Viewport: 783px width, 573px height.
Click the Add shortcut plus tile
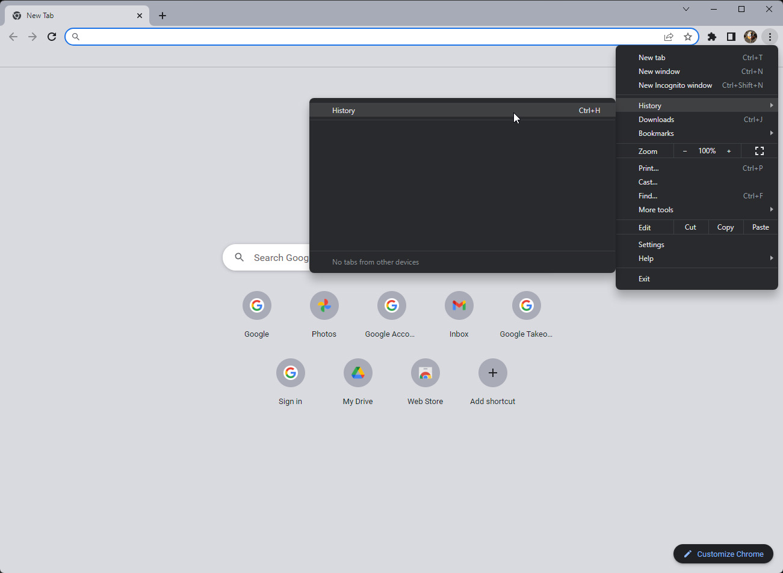(492, 373)
